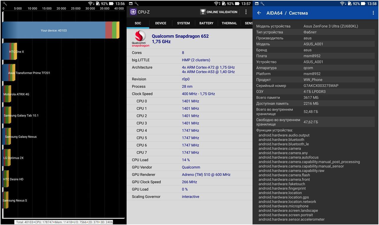Switch to the DEVICE tab

pyautogui.click(x=161, y=23)
